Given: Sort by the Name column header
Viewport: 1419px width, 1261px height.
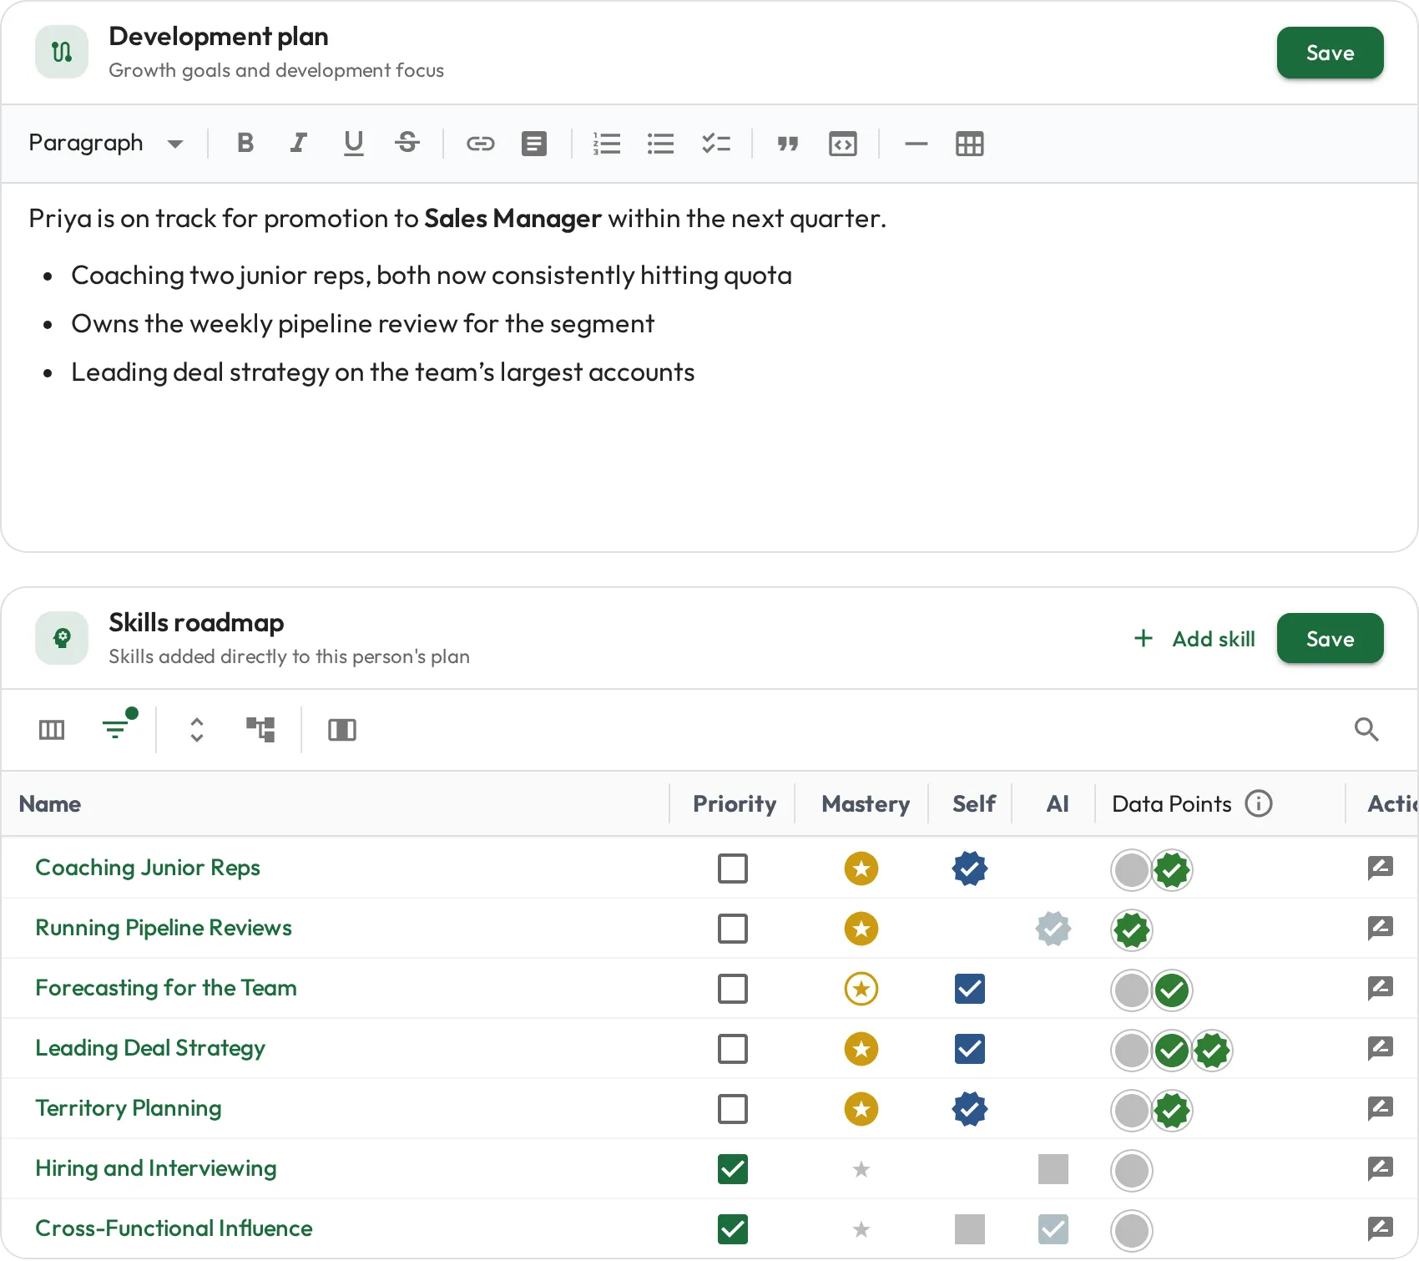Looking at the screenshot, I should [50, 803].
